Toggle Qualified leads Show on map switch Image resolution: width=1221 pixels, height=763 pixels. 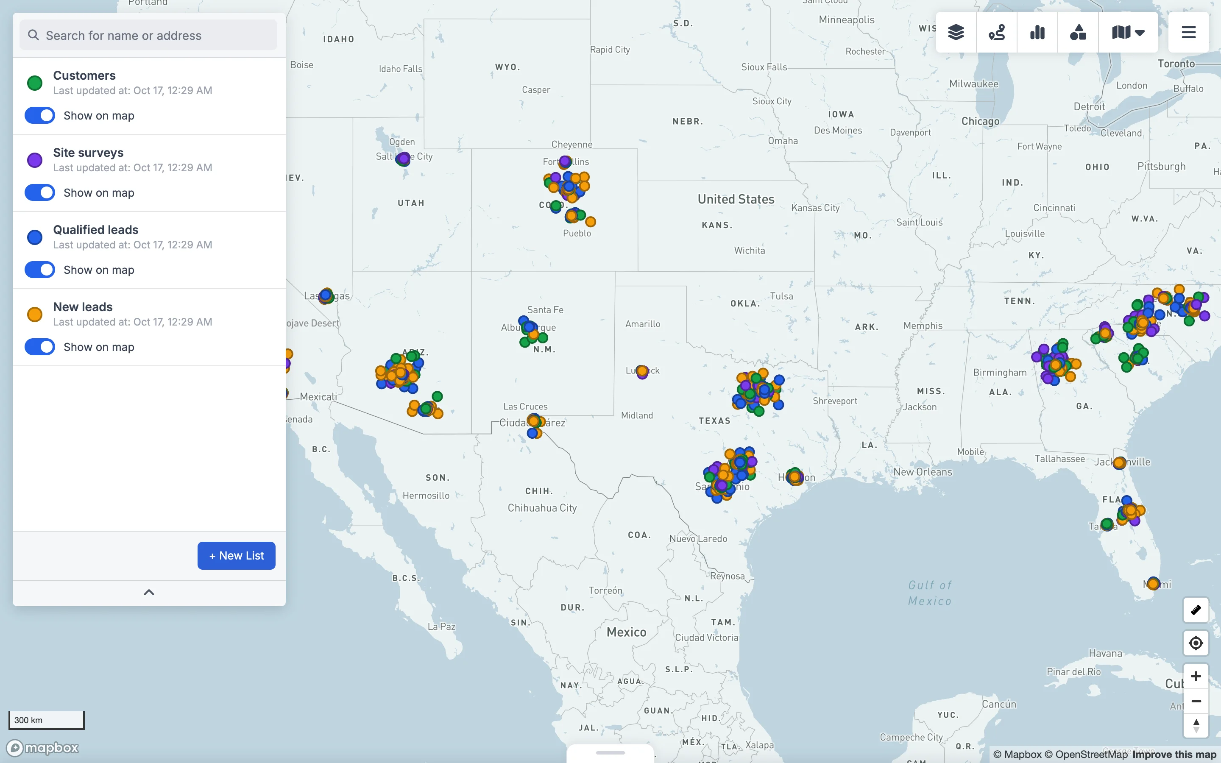[x=40, y=270]
